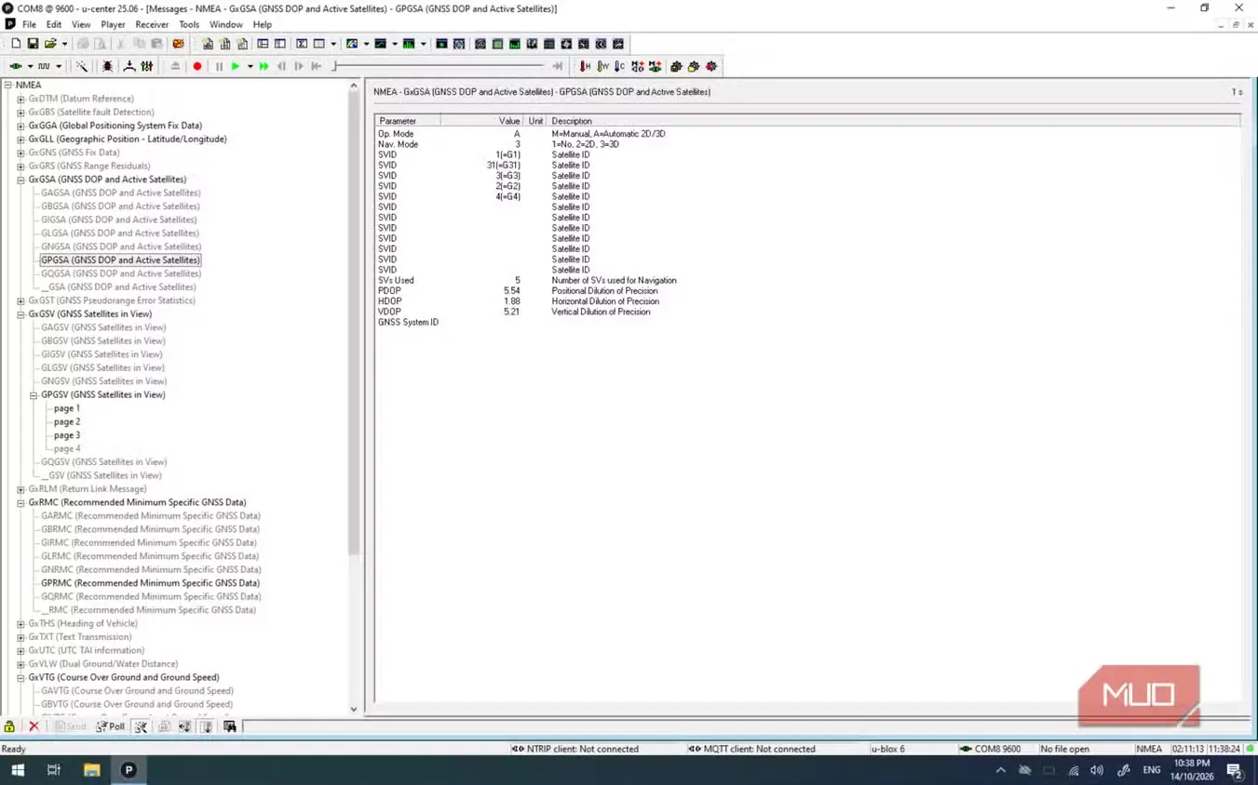Screen dimensions: 1258x785
Task: Open the dropdown arrow beside the connect plug icon
Action: (x=30, y=66)
